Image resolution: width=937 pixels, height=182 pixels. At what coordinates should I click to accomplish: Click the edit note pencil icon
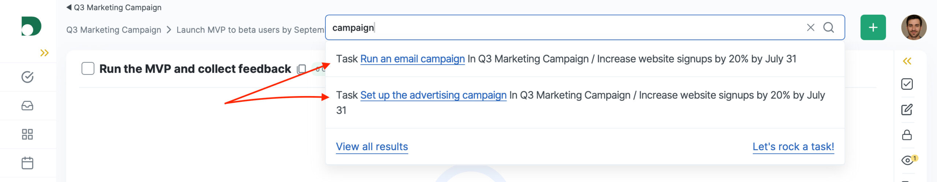pos(907,110)
